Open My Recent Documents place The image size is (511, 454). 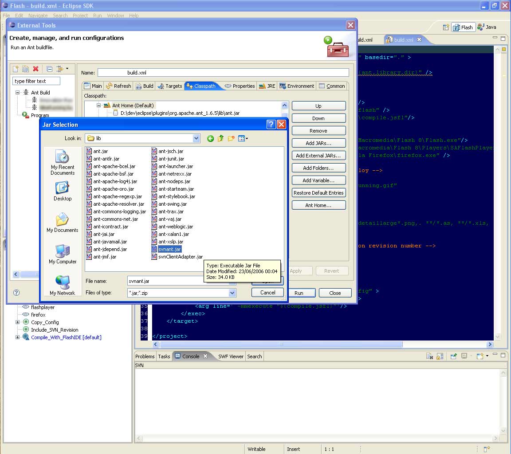(x=63, y=163)
